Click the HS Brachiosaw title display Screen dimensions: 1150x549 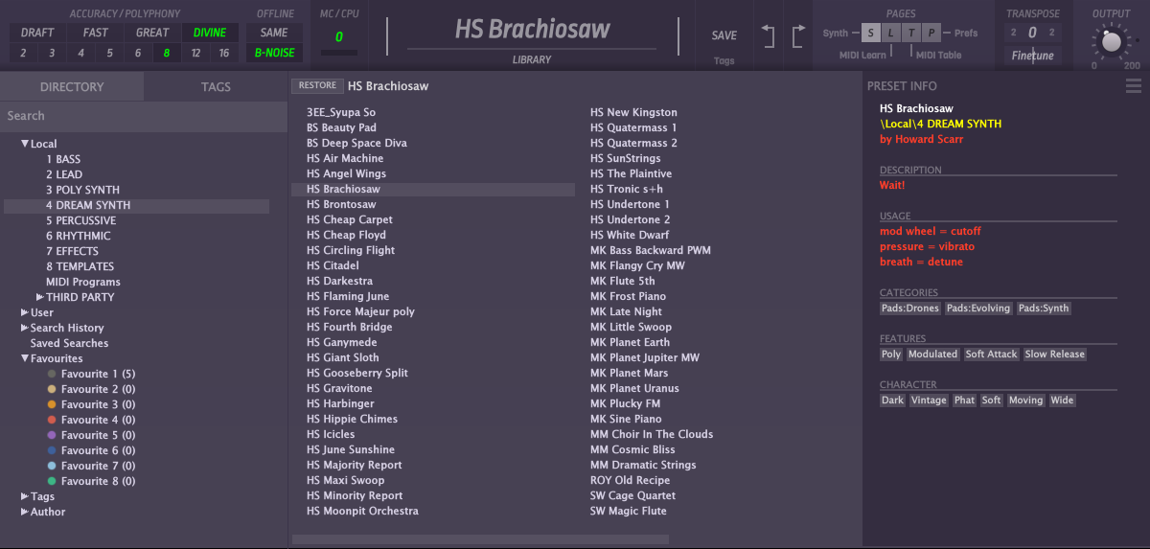[x=532, y=29]
